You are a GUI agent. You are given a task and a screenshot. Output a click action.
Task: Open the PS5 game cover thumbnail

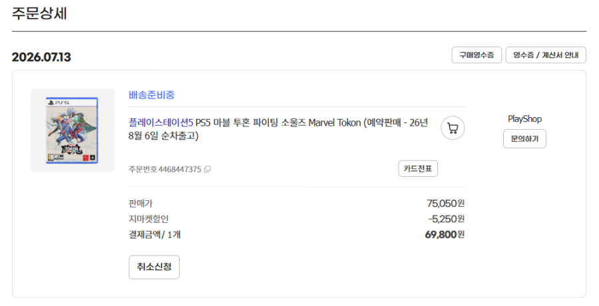coord(72,130)
